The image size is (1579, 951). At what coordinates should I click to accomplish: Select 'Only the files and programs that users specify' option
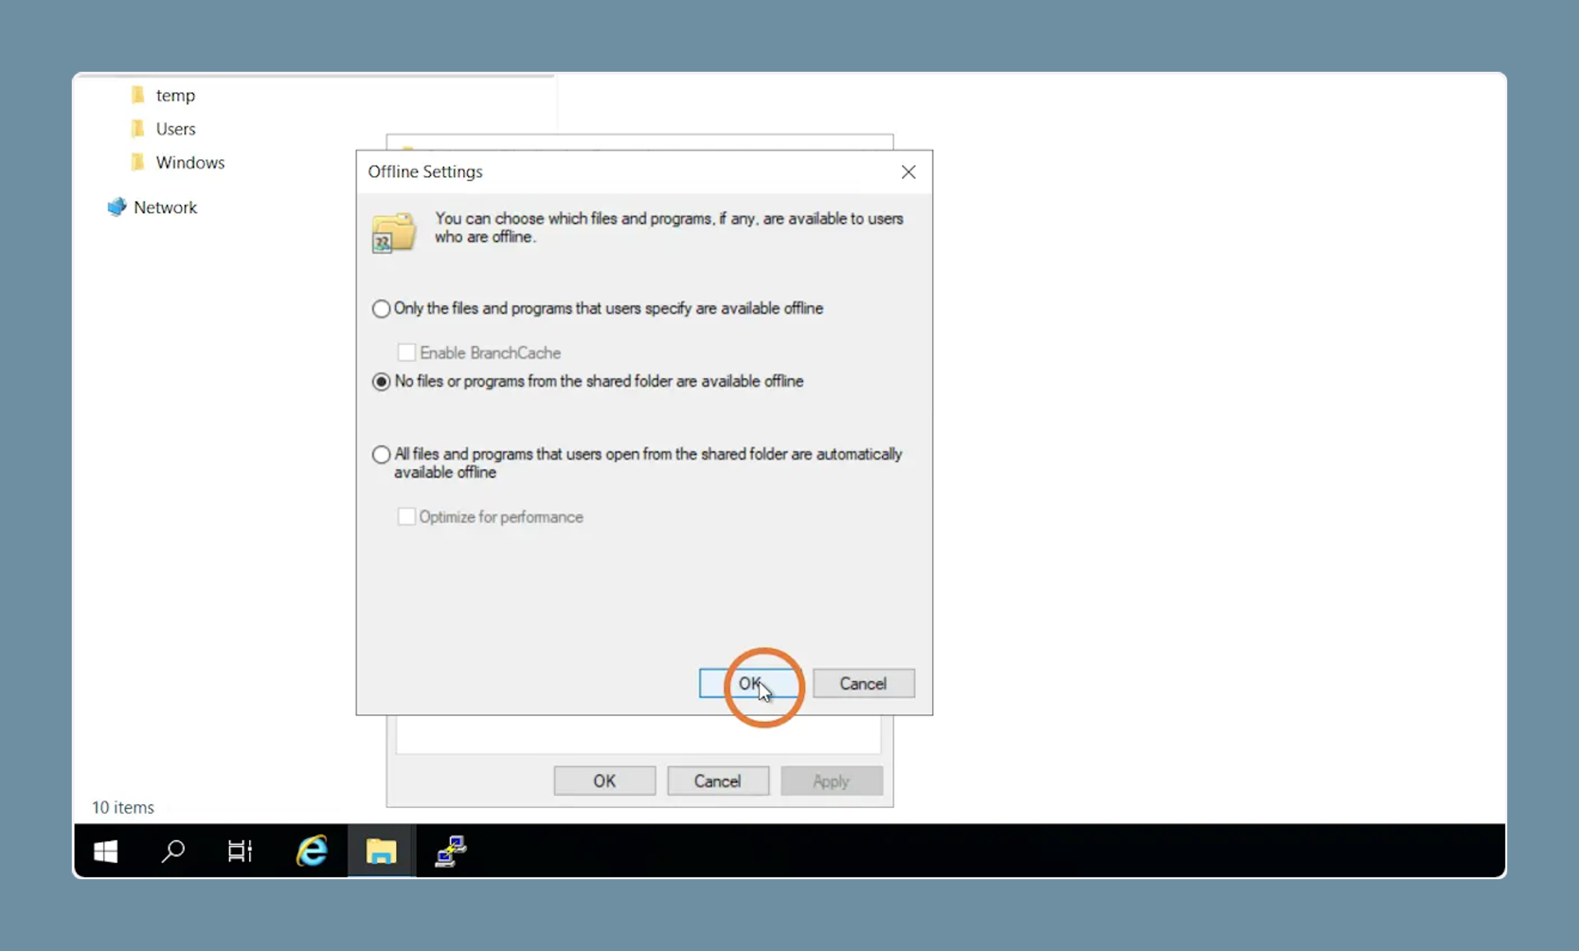coord(381,309)
